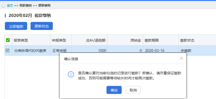
Task: Close the 确认信息 dialog with X
Action: [x=181, y=58]
